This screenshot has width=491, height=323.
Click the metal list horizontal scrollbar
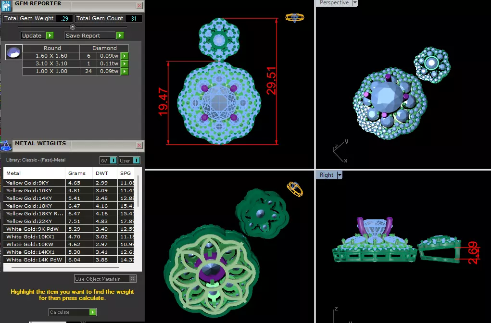pyautogui.click(x=65, y=268)
